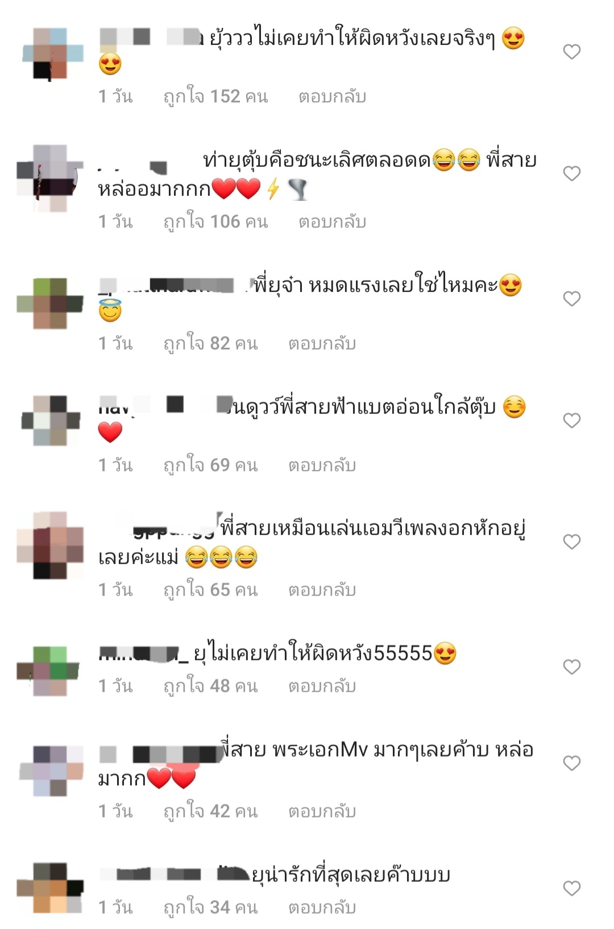Open username of the 48-likes commenter
Image resolution: width=614 pixels, height=929 pixels.
click(x=143, y=653)
